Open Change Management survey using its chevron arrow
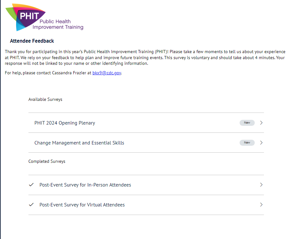Viewport: 287px width, 239px height. pyautogui.click(x=261, y=143)
